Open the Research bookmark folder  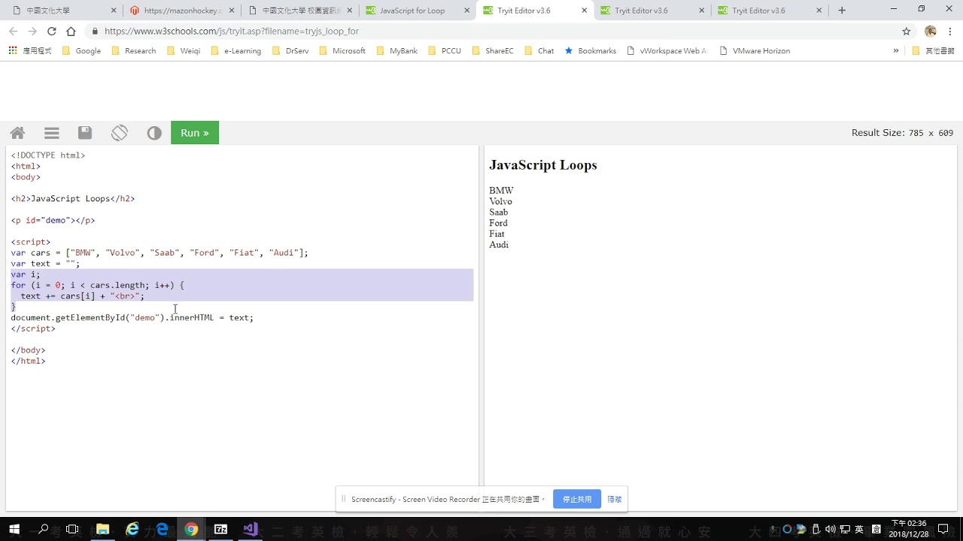pyautogui.click(x=133, y=51)
